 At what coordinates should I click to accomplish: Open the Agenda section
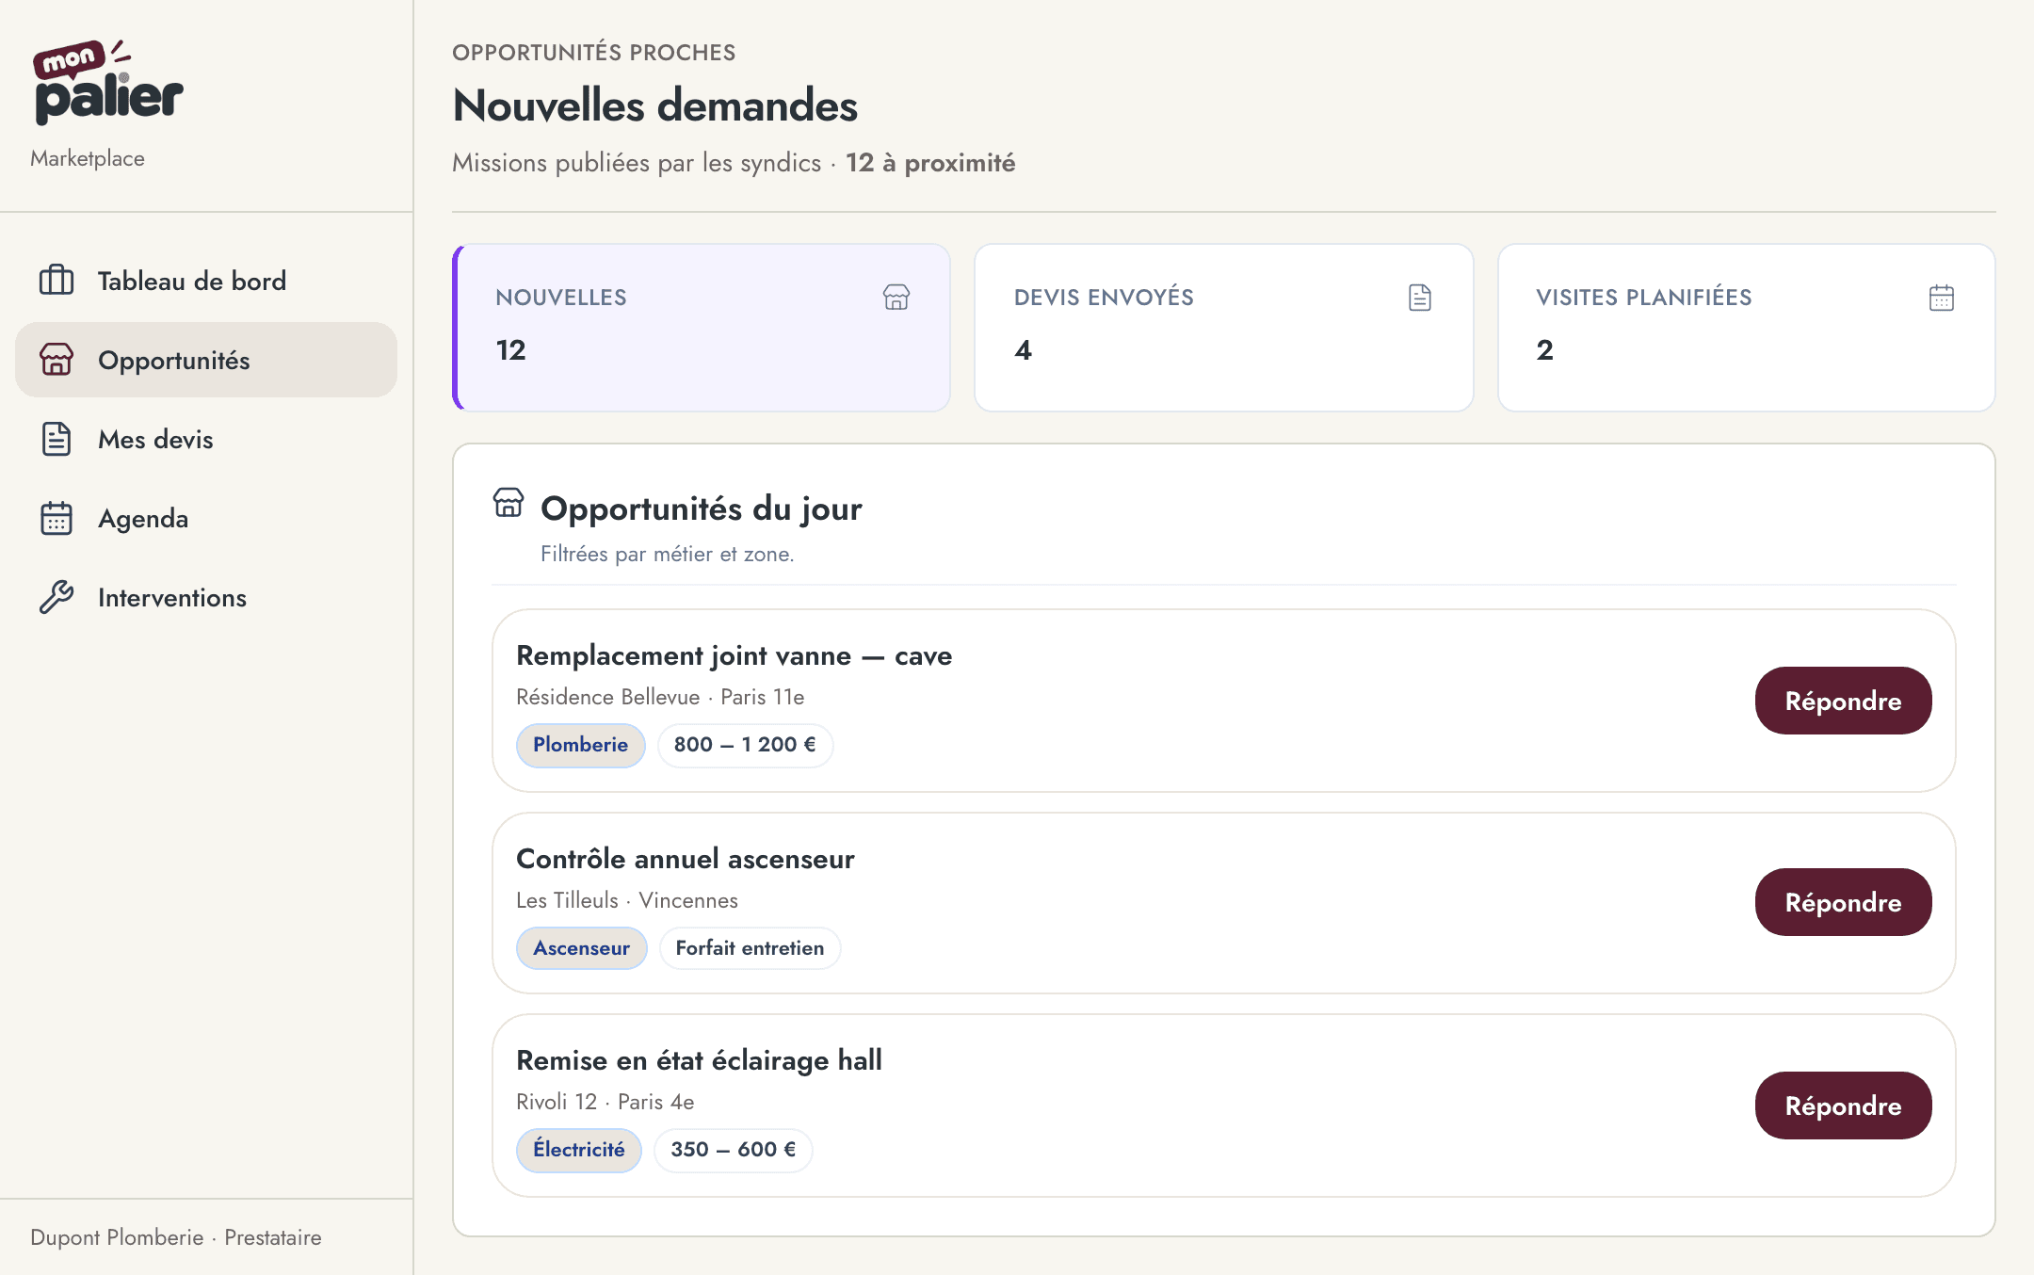[x=206, y=517]
